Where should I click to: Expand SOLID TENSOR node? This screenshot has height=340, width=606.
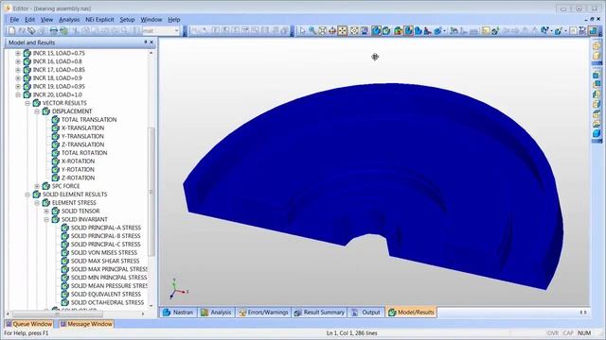tap(46, 212)
